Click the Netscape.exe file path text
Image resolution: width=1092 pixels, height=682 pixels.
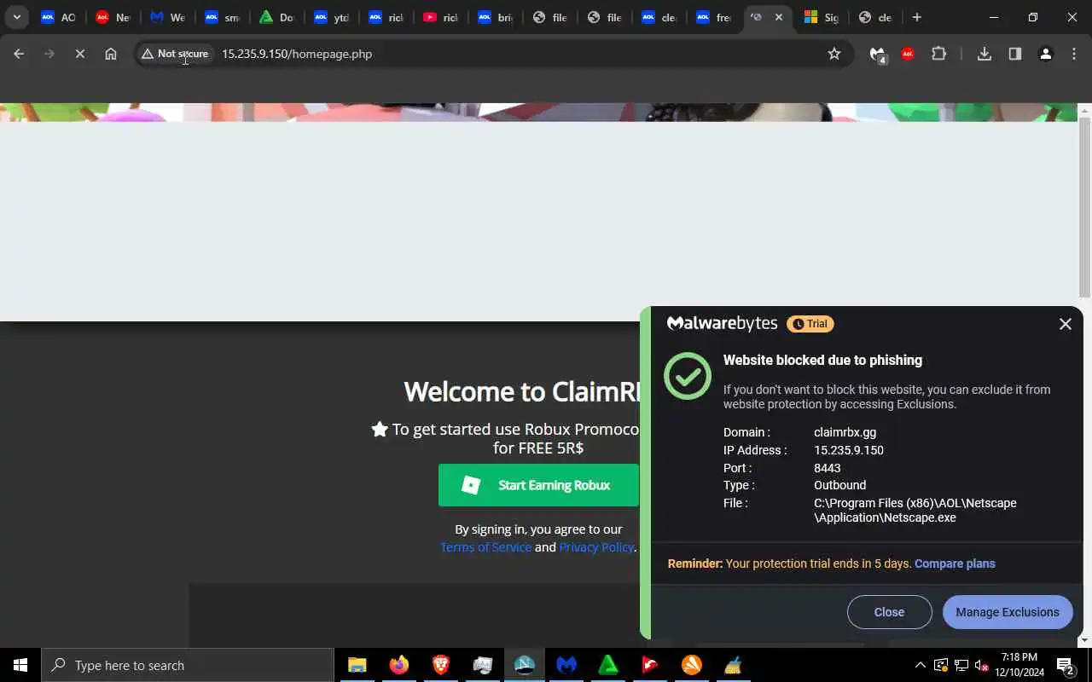(915, 511)
